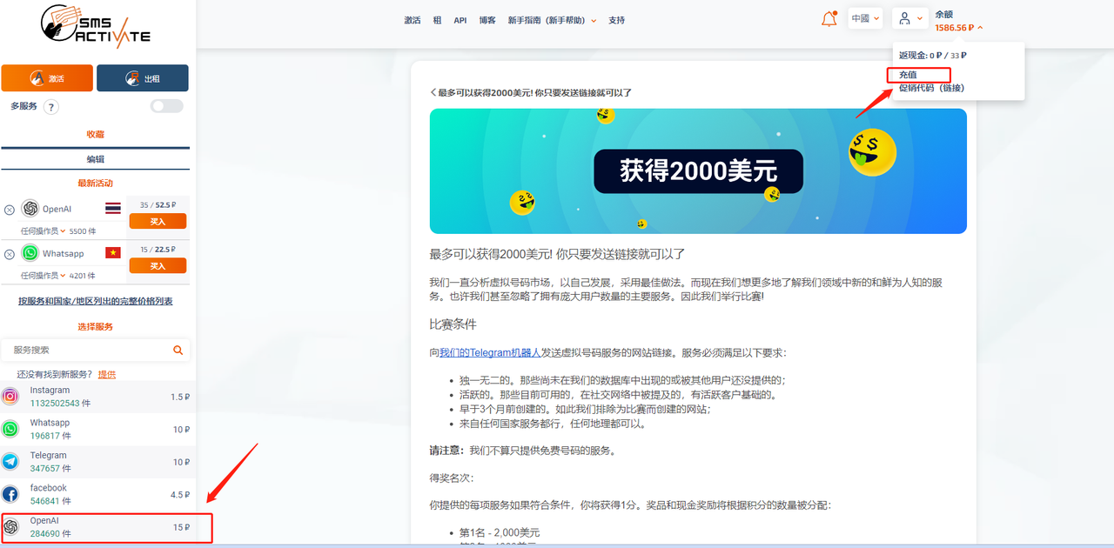
Task: Open the 支持 nav item
Action: (x=617, y=20)
